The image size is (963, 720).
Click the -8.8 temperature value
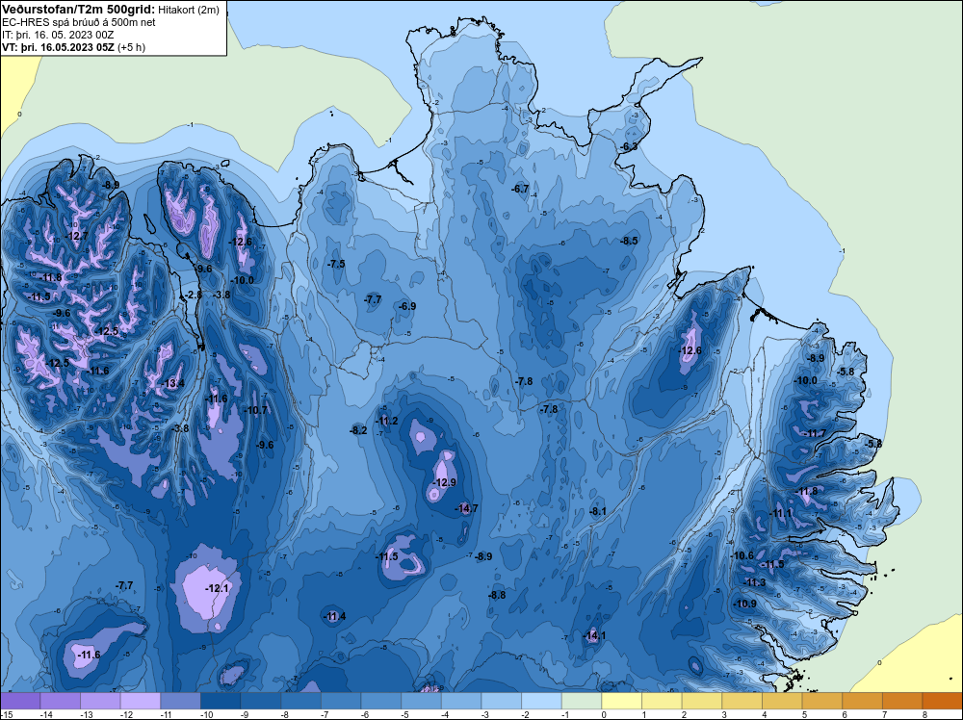497,595
